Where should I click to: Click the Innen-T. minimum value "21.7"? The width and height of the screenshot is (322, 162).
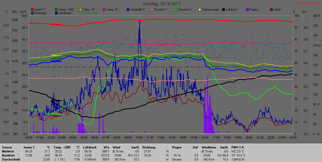47,151
